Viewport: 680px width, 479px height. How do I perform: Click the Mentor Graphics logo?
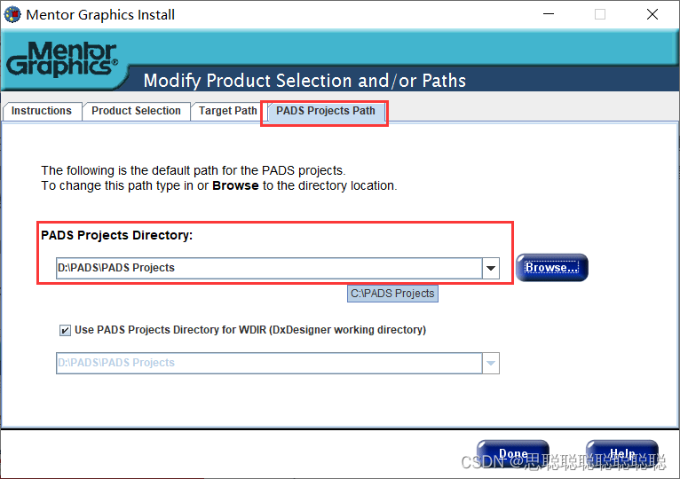pyautogui.click(x=62, y=59)
